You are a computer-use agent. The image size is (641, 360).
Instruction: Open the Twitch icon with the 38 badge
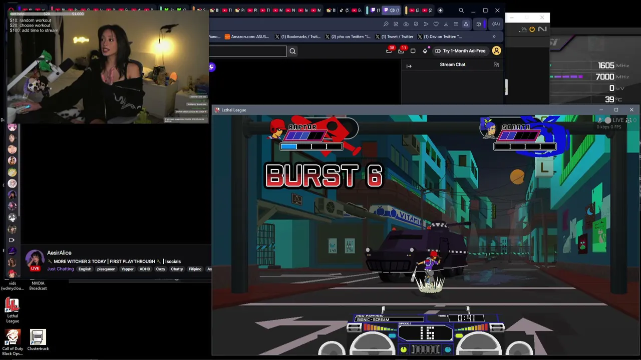pos(389,50)
